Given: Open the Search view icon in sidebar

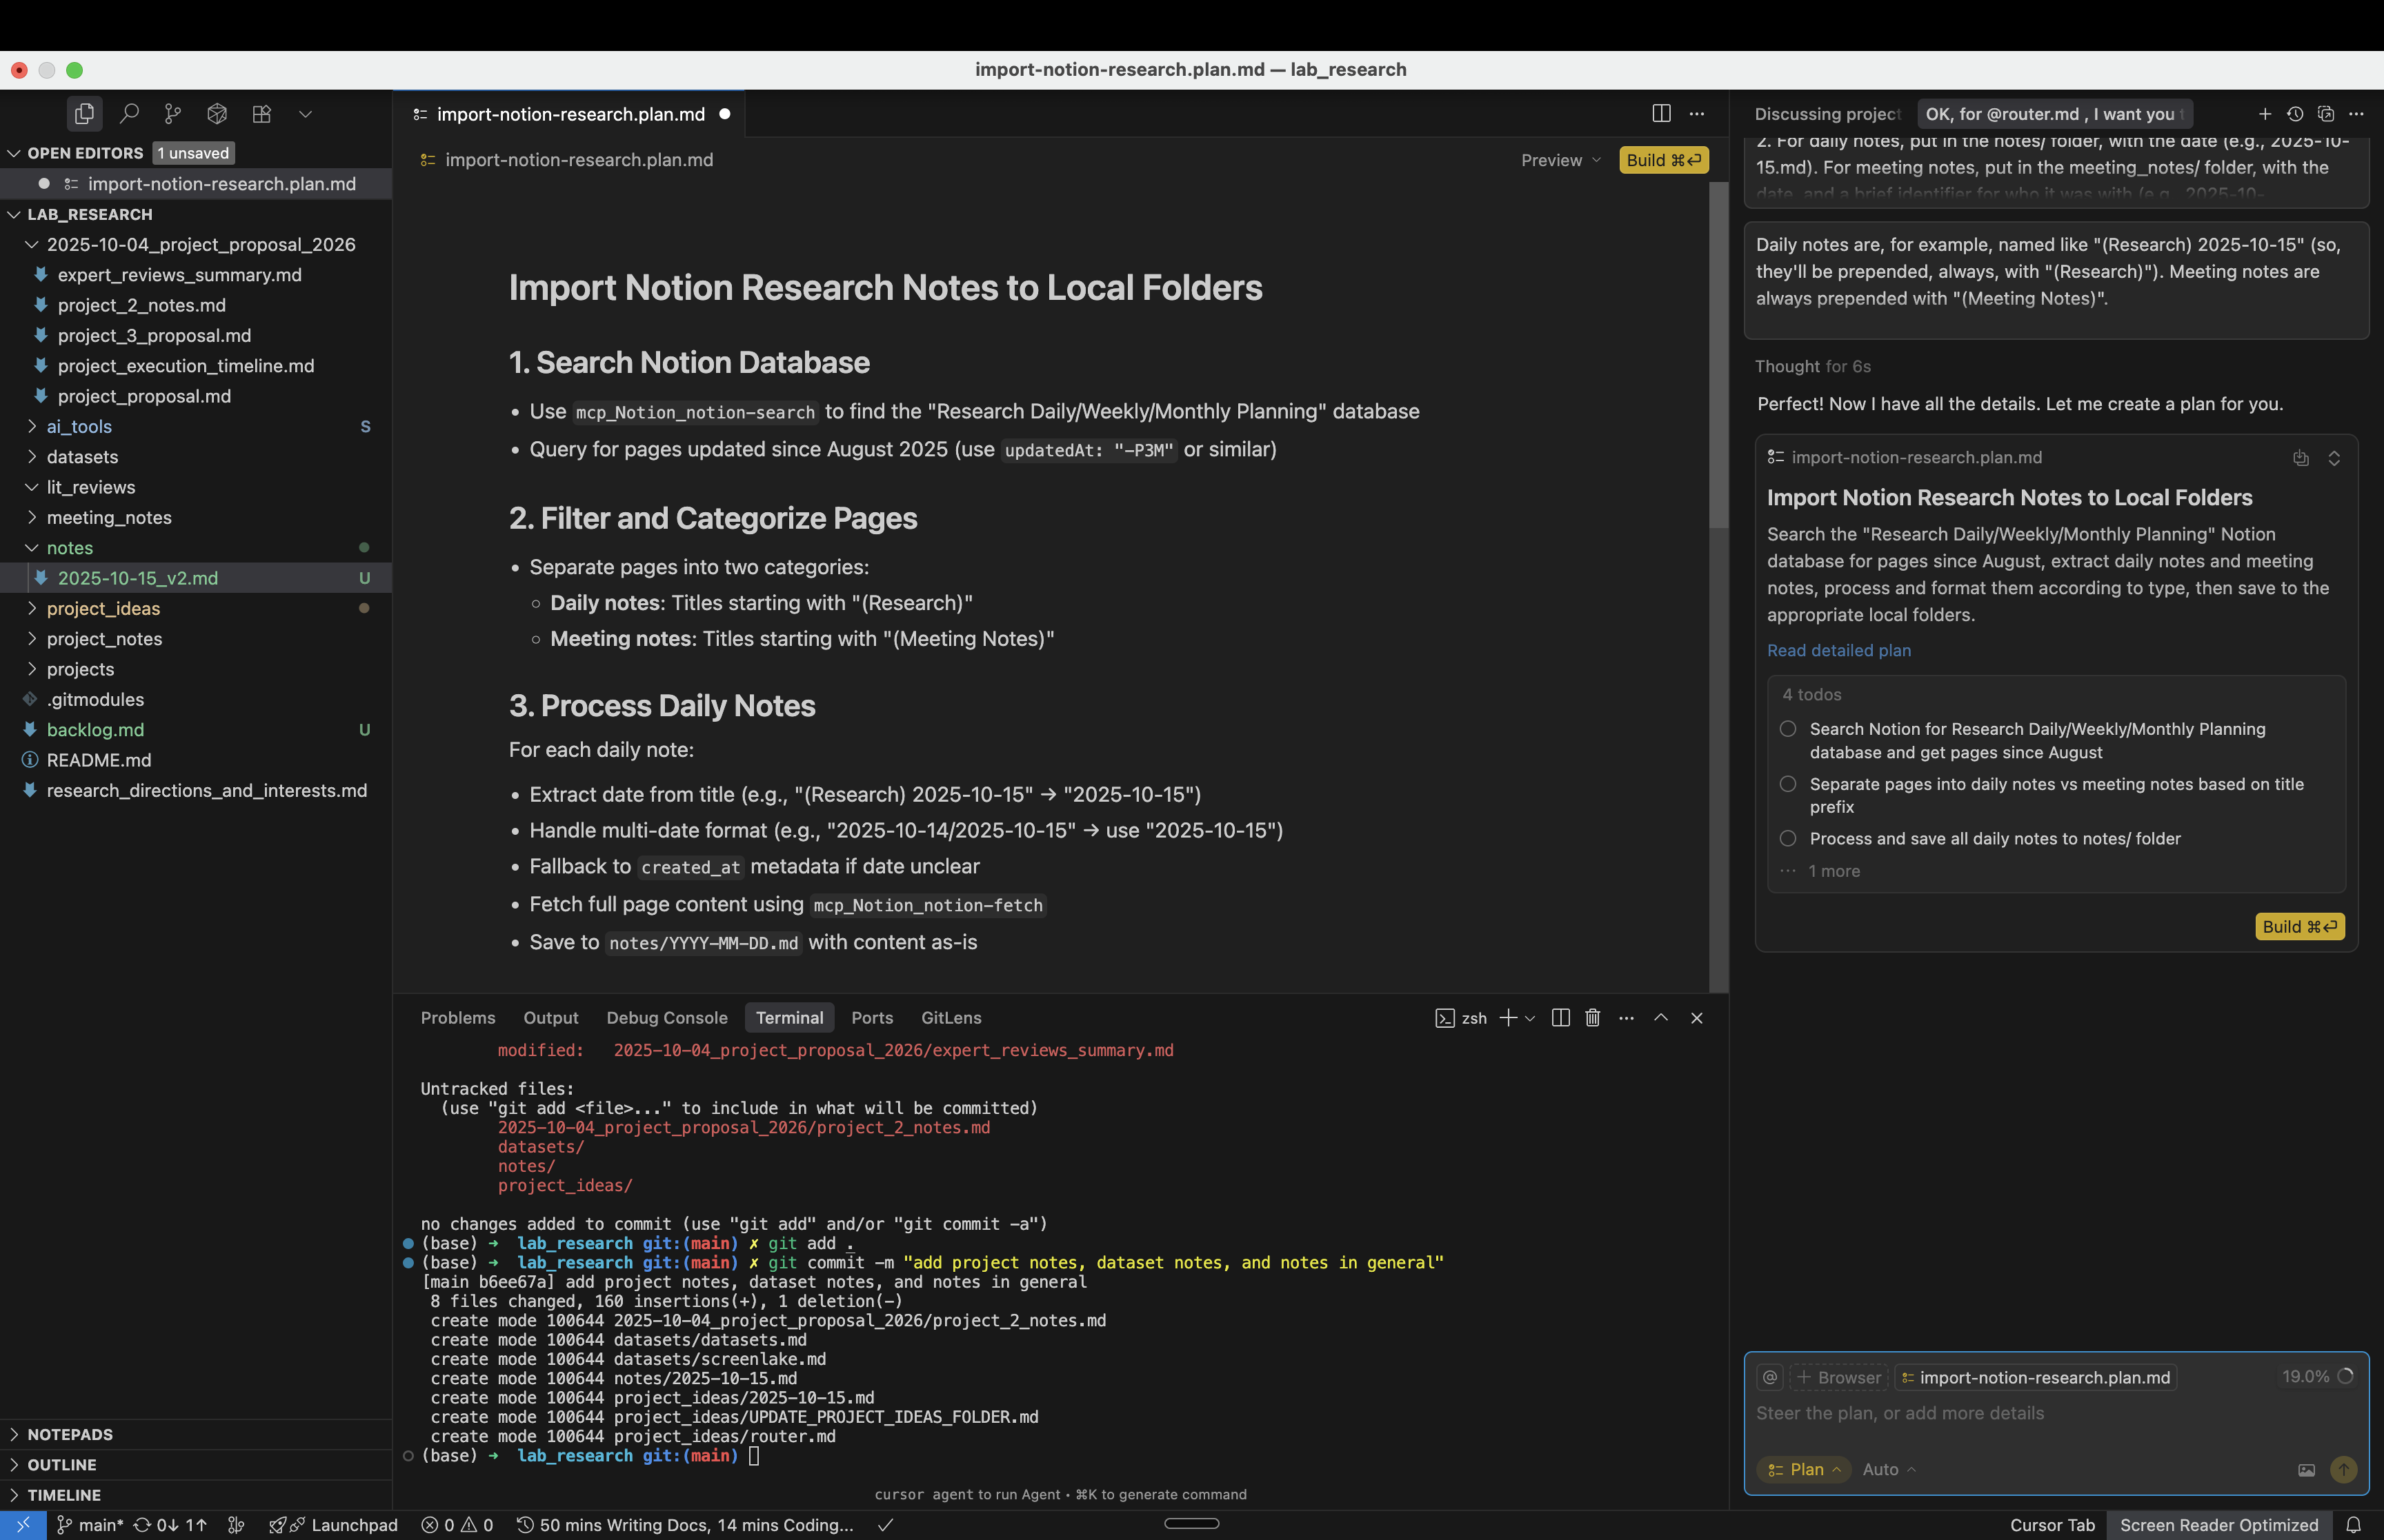Looking at the screenshot, I should tap(129, 114).
